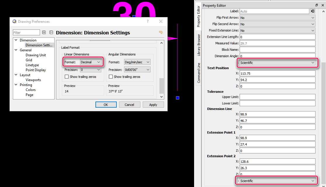Viewport: 326px width, 187px height.
Task: Enable Show trailing zeros for Linear Dimensions
Action: [x=67, y=77]
